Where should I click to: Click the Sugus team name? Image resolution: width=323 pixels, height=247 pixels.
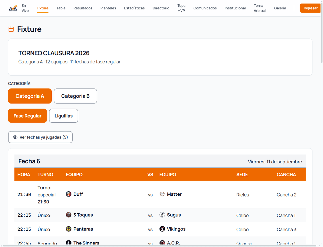tap(174, 215)
